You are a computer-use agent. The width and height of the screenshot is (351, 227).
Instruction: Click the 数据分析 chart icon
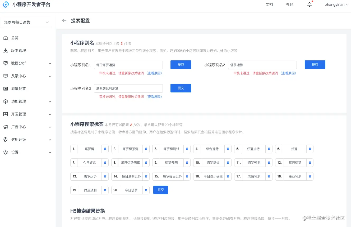point(6,63)
